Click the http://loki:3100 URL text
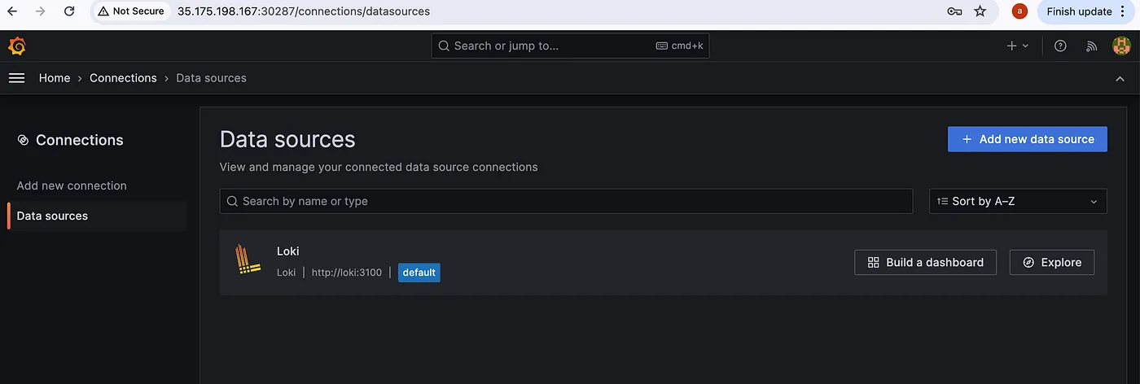The height and width of the screenshot is (384, 1140). (347, 273)
